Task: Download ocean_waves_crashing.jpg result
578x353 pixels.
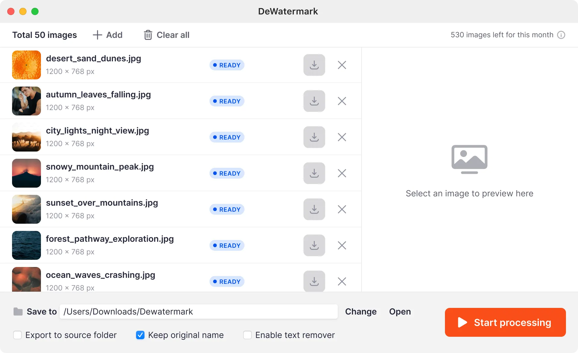Action: (x=314, y=281)
